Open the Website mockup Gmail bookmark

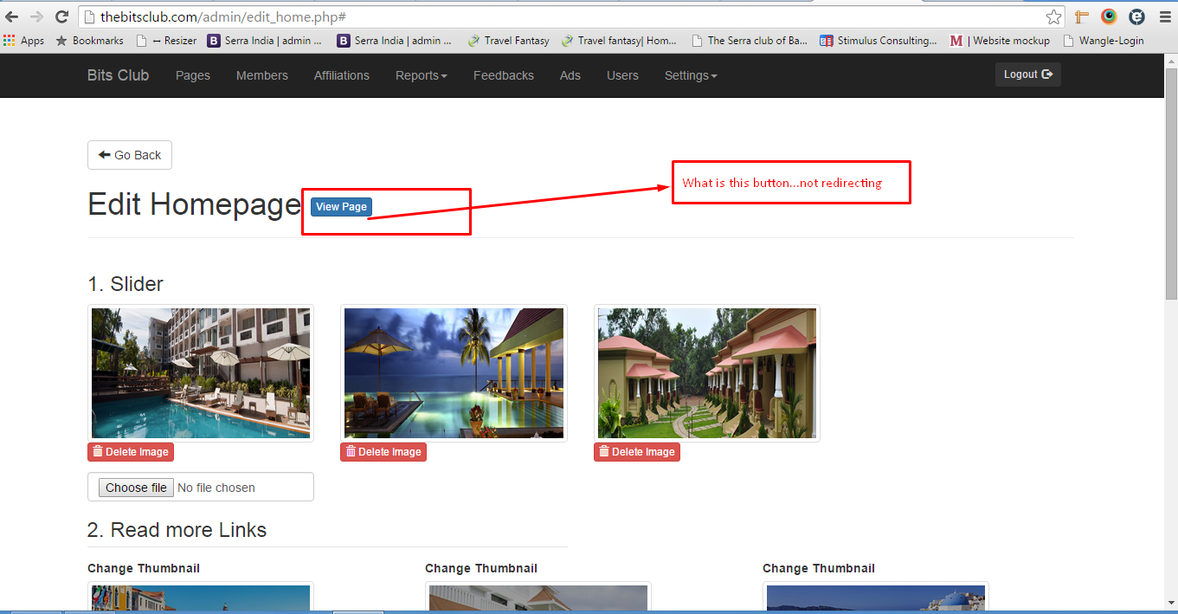click(x=1000, y=41)
